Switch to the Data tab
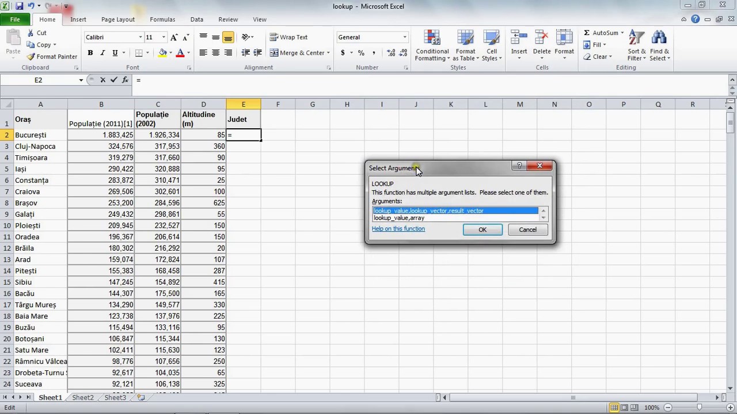The image size is (737, 414). (197, 20)
